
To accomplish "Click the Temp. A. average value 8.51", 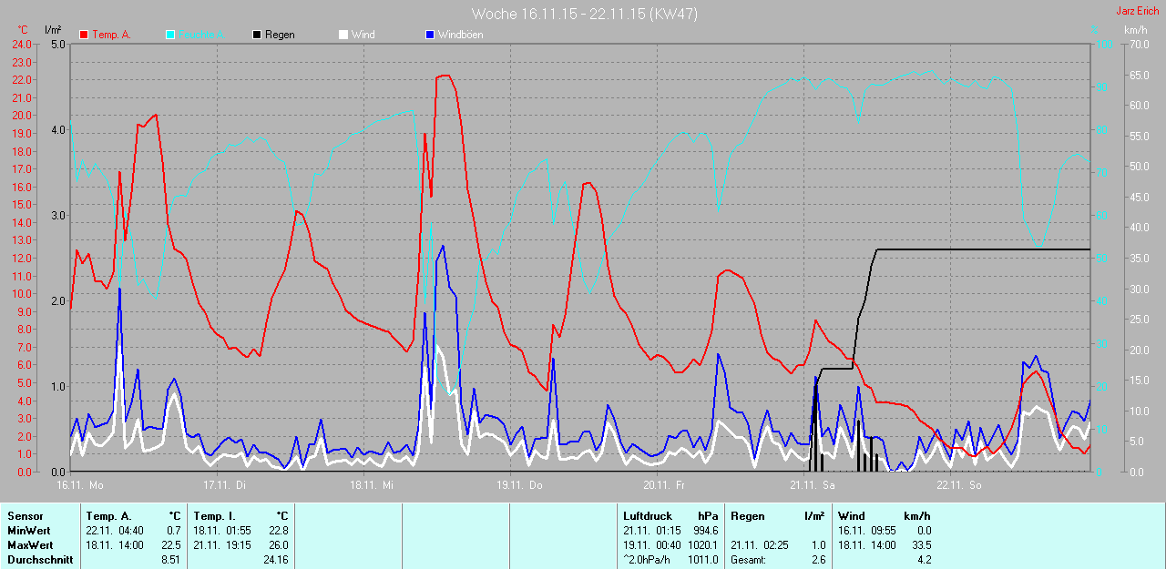I will click(x=171, y=560).
